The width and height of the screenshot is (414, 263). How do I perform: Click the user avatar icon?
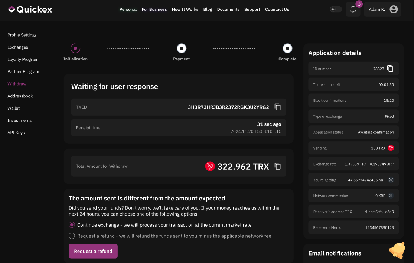click(x=394, y=9)
